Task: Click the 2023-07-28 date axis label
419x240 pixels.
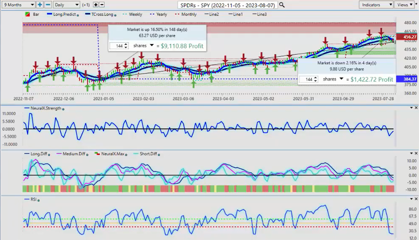Action: click(383, 99)
